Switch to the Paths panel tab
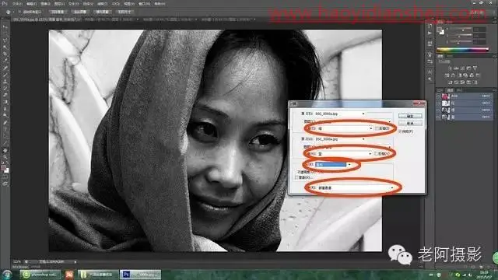 tap(459, 90)
